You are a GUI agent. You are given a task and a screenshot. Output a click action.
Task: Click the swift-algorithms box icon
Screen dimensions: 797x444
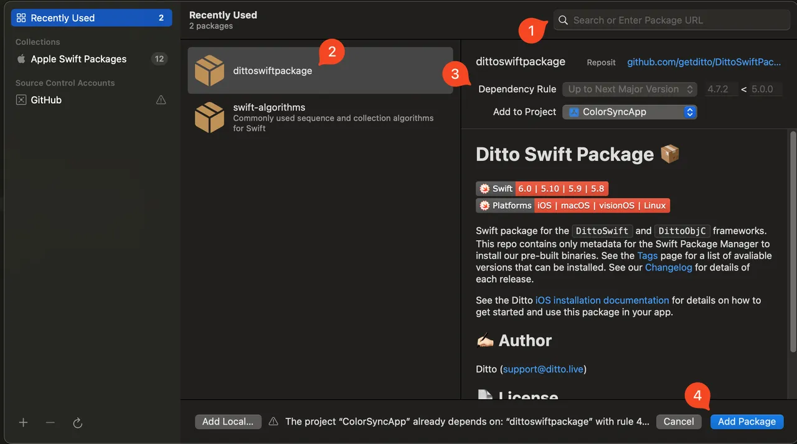click(x=209, y=118)
